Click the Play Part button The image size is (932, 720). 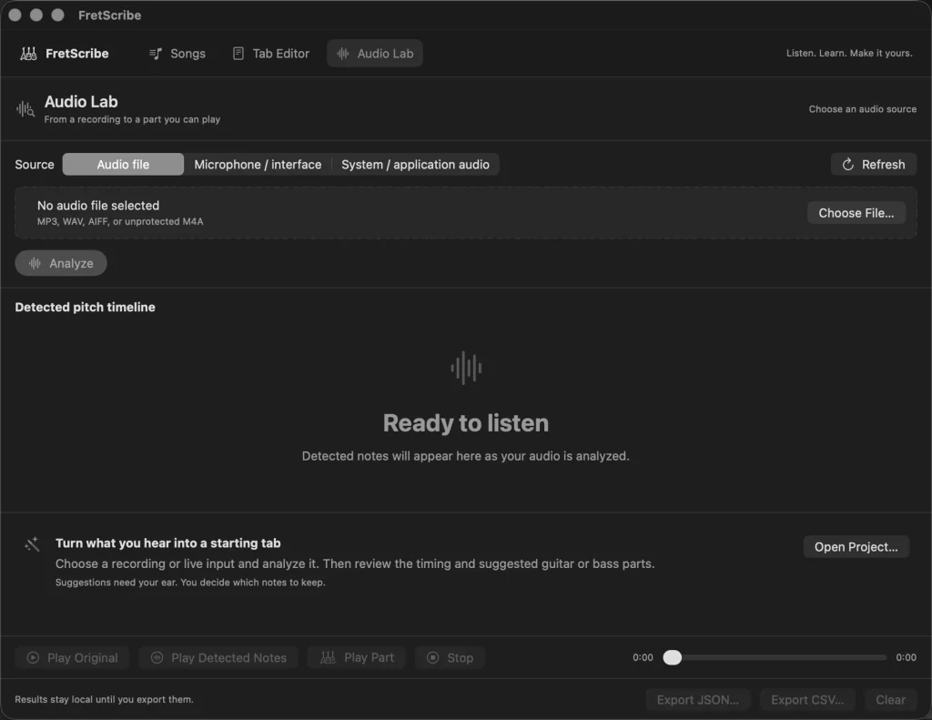pos(356,657)
